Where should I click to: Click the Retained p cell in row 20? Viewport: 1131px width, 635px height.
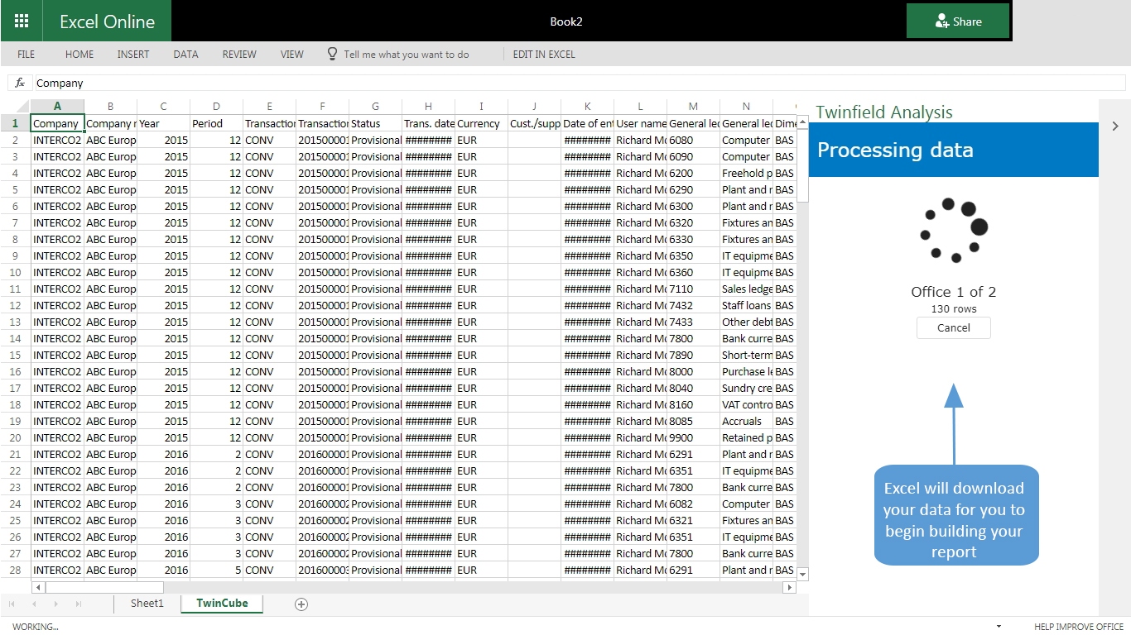746,437
